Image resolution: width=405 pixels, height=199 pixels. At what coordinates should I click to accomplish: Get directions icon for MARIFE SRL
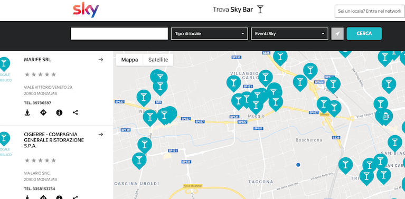[43, 112]
